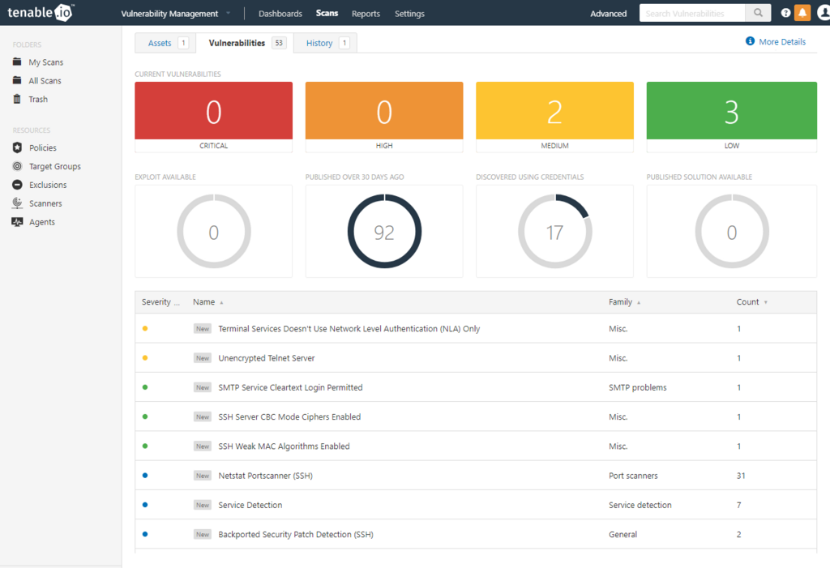This screenshot has width=830, height=568.
Task: Click the Port scanners family cell
Action: point(633,476)
